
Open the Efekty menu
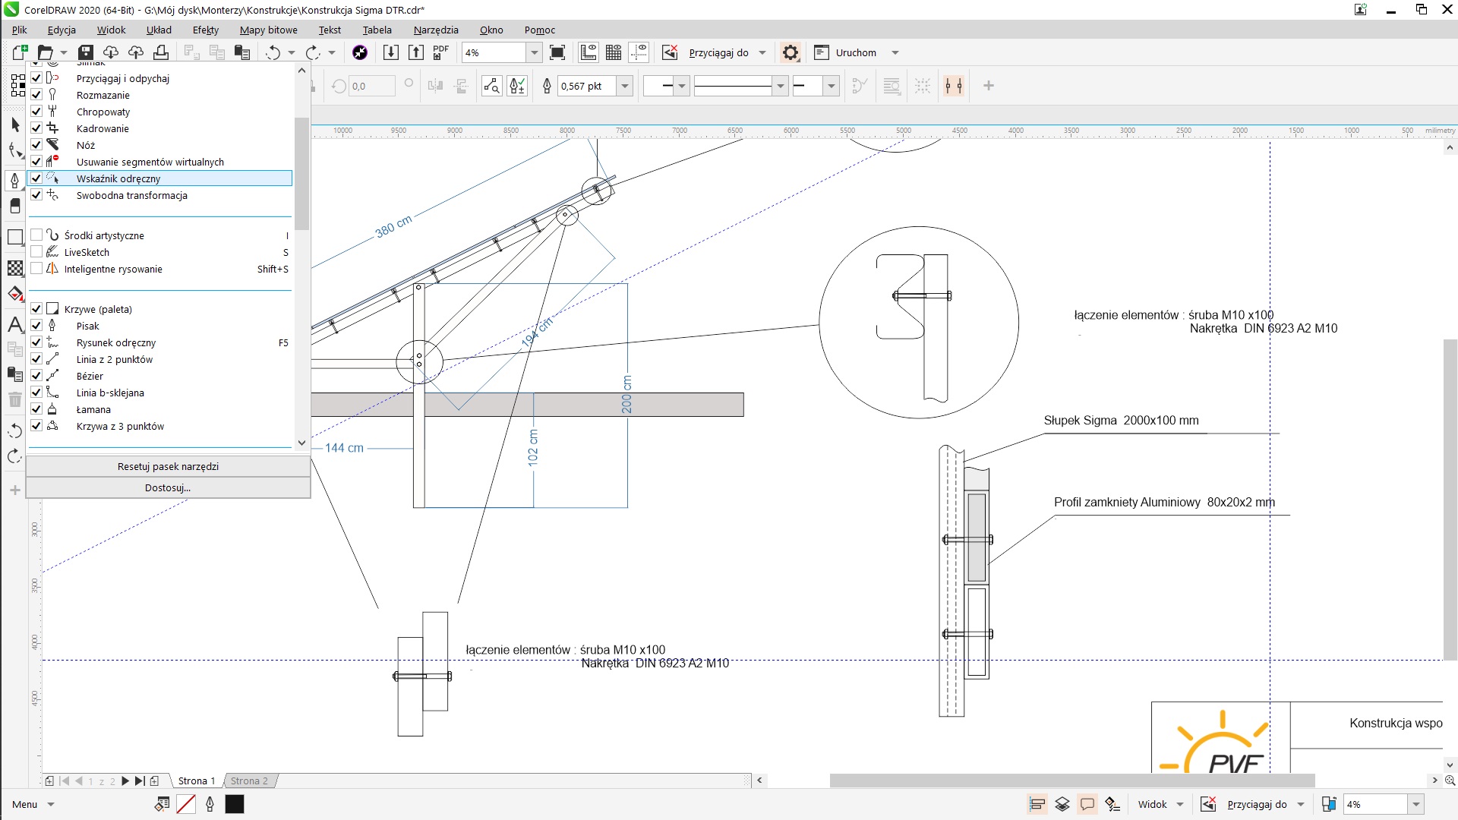[205, 30]
